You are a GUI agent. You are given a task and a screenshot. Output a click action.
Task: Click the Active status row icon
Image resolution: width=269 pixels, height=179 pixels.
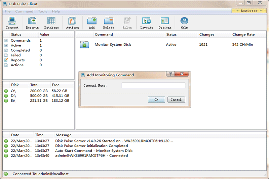[x=6, y=45]
